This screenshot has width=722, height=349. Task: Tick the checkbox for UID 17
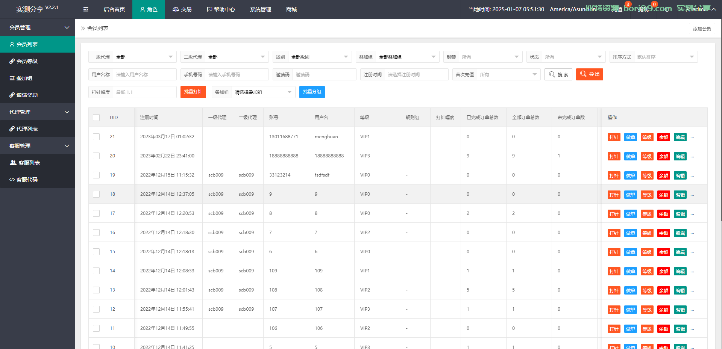point(96,213)
